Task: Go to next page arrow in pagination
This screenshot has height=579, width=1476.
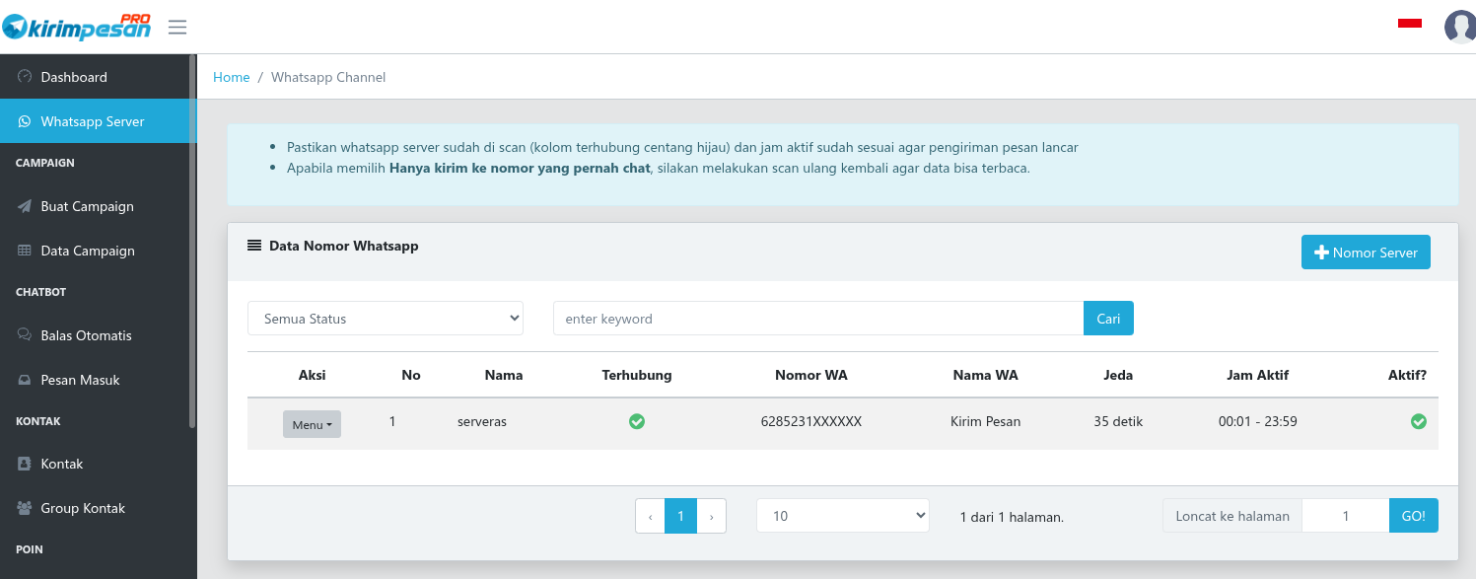Action: point(712,516)
